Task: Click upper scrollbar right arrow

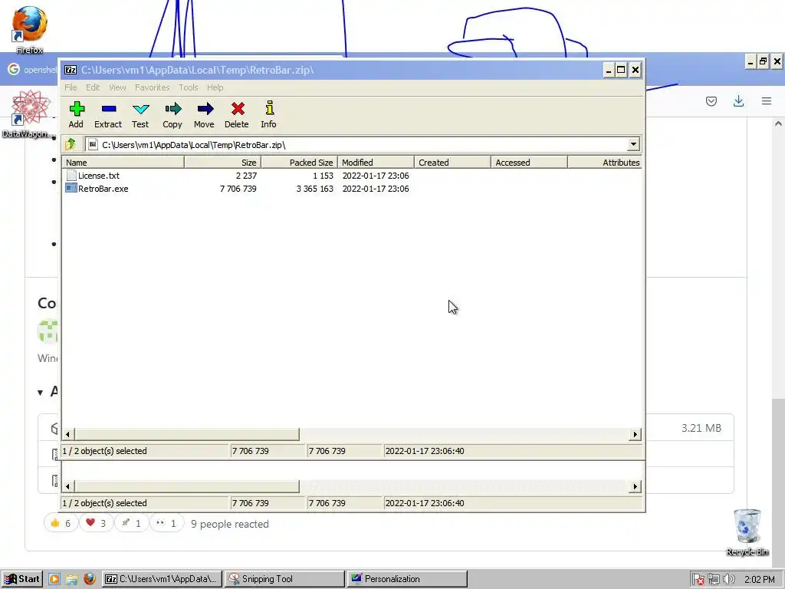Action: click(x=635, y=434)
